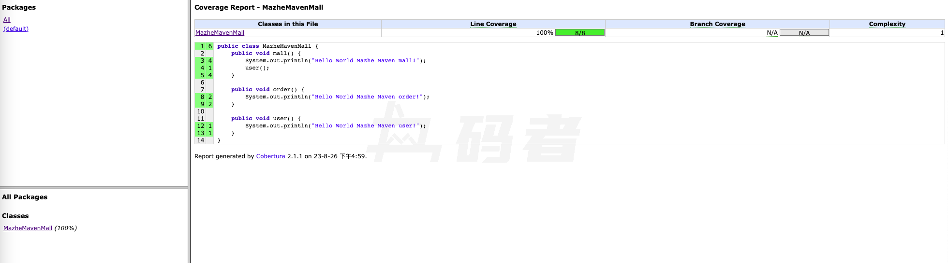Click line number 12 in the source listing
The width and height of the screenshot is (948, 263).
click(x=201, y=126)
